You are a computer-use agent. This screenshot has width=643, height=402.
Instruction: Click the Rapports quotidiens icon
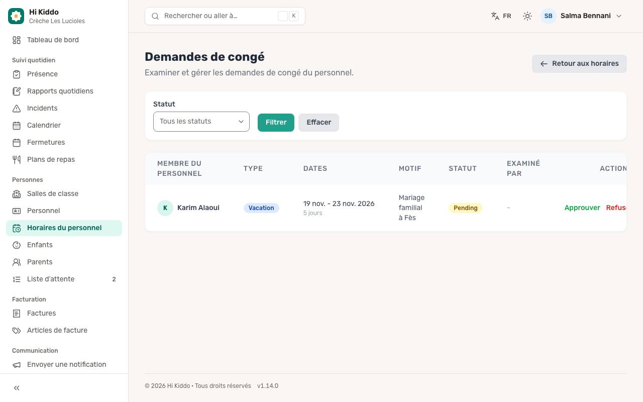pyautogui.click(x=17, y=91)
